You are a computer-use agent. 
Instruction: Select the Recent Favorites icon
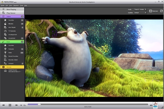click(x=5, y=56)
